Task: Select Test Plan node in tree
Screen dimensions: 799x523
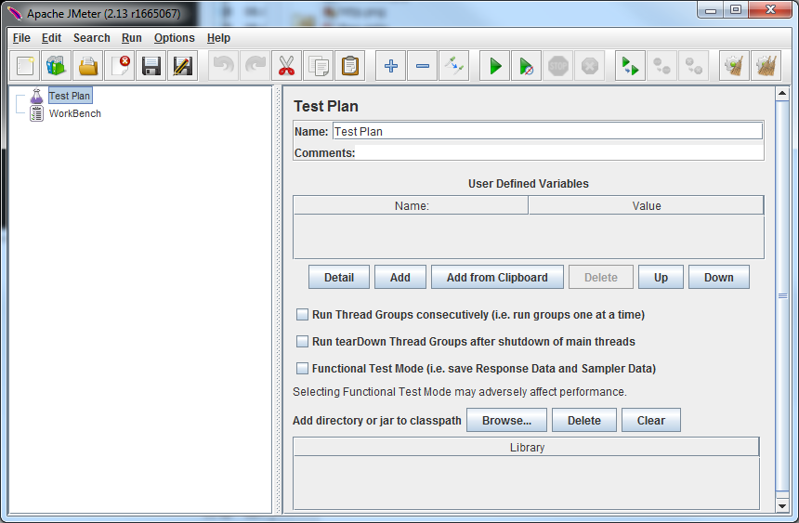Action: pos(70,96)
